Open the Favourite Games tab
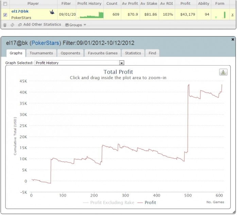Screen dimensions: 238x216 coord(103,53)
